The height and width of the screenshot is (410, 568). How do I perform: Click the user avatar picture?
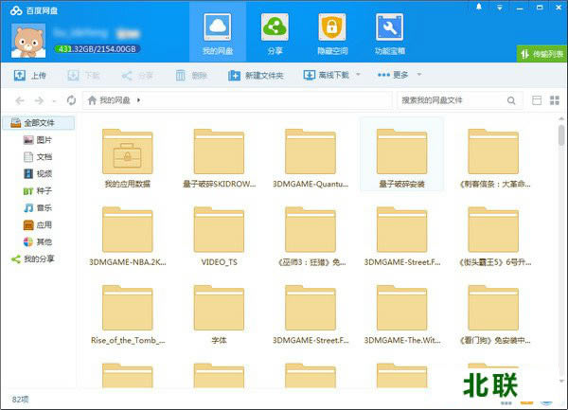(28, 41)
